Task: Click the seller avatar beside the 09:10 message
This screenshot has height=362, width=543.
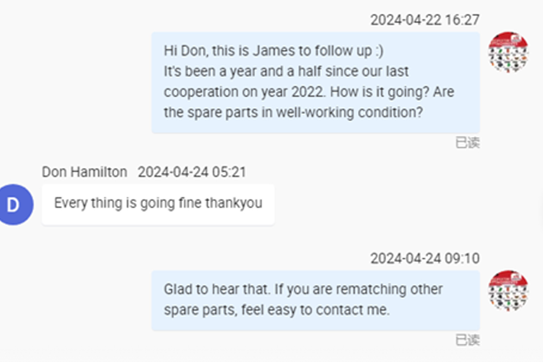Action: 508,291
